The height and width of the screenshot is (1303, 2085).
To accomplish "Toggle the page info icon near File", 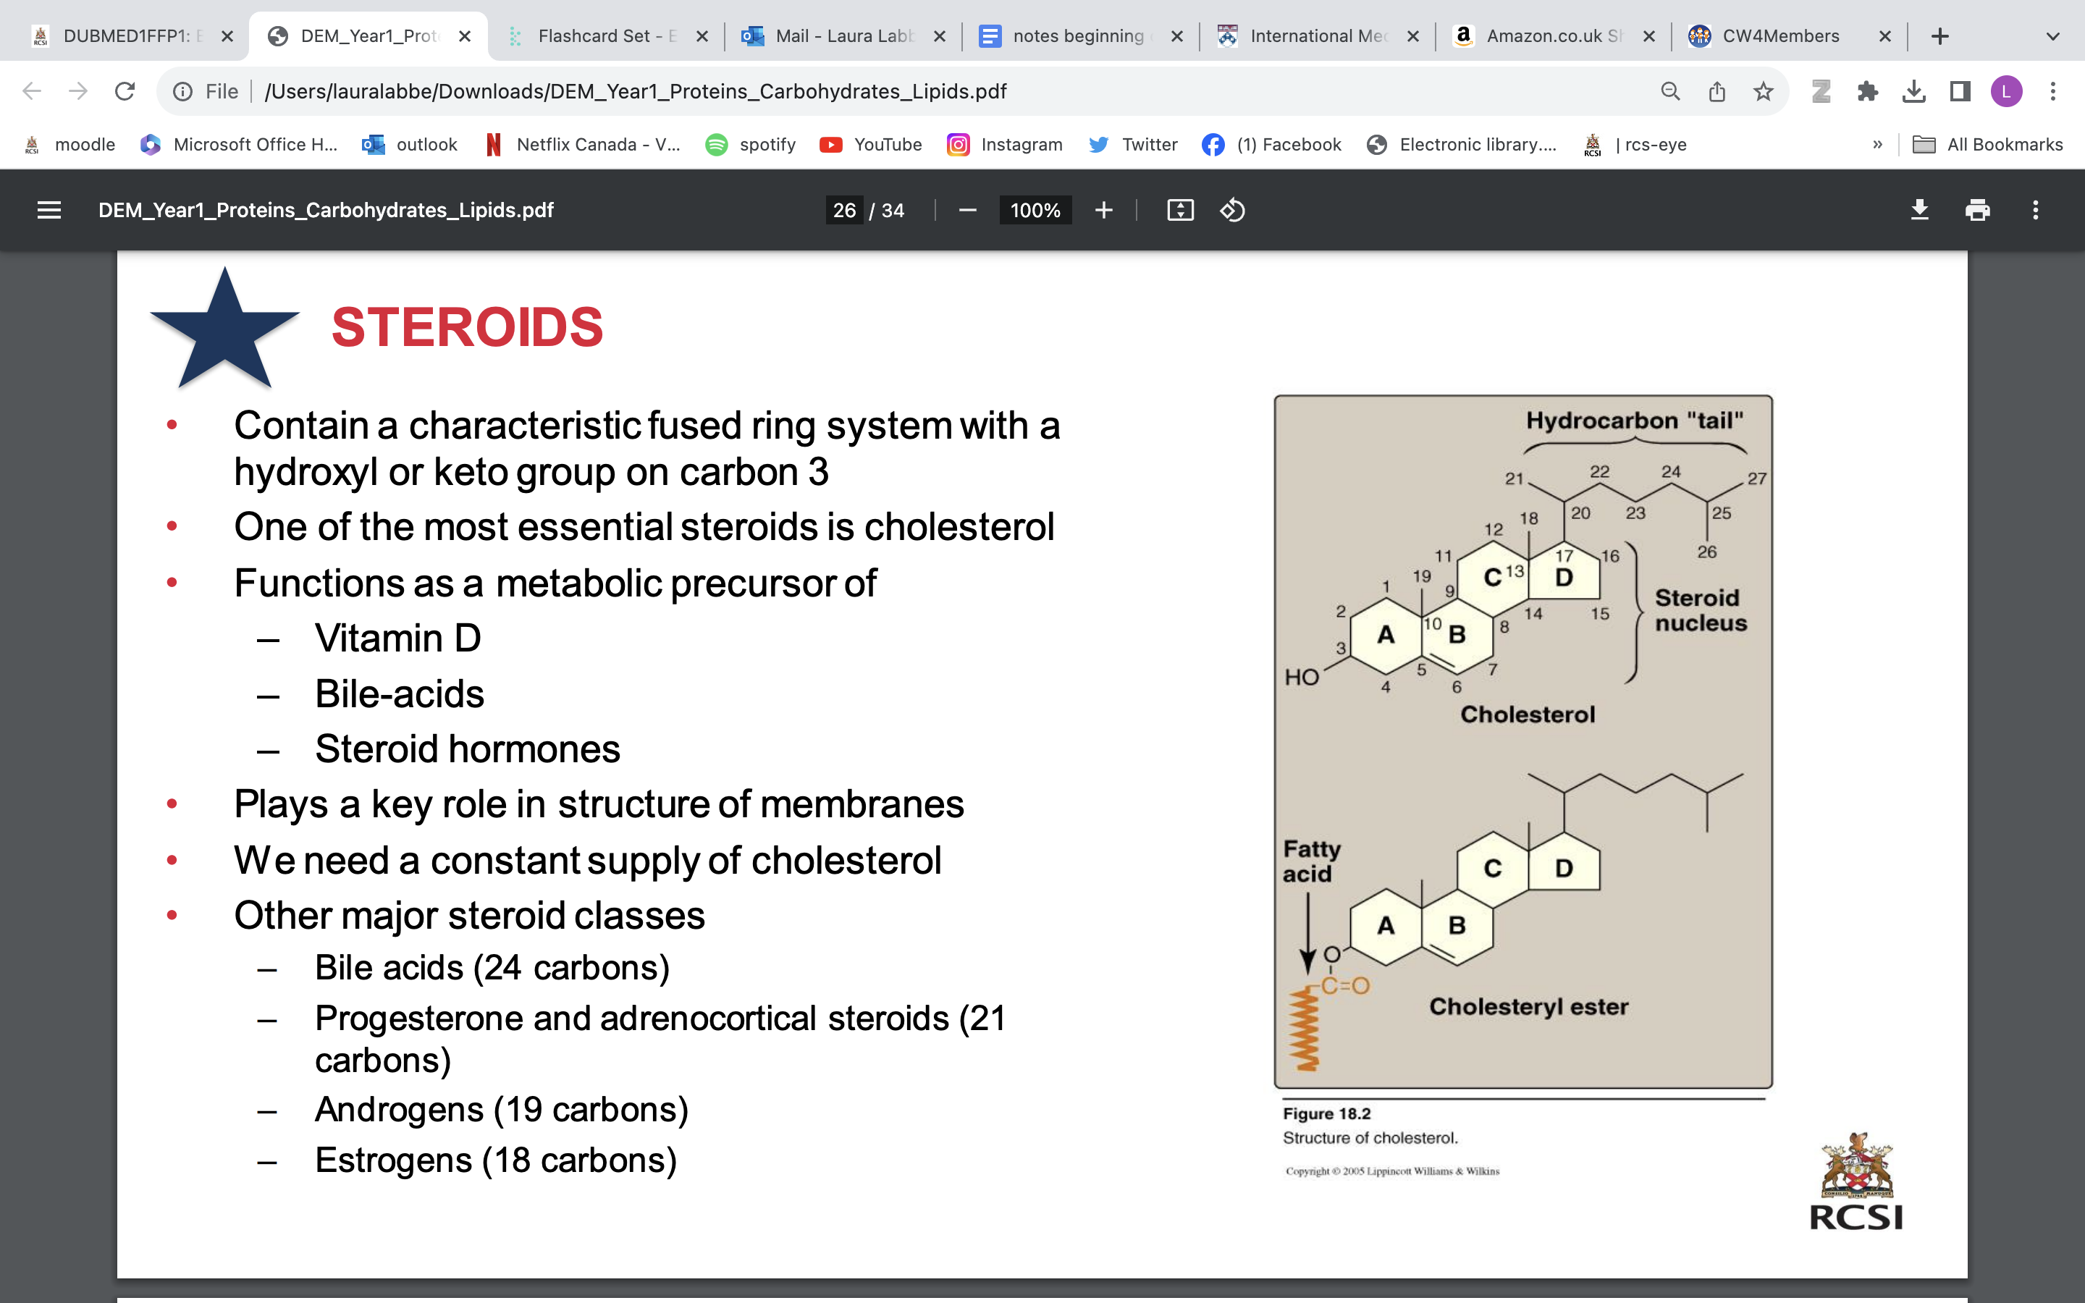I will (x=183, y=90).
